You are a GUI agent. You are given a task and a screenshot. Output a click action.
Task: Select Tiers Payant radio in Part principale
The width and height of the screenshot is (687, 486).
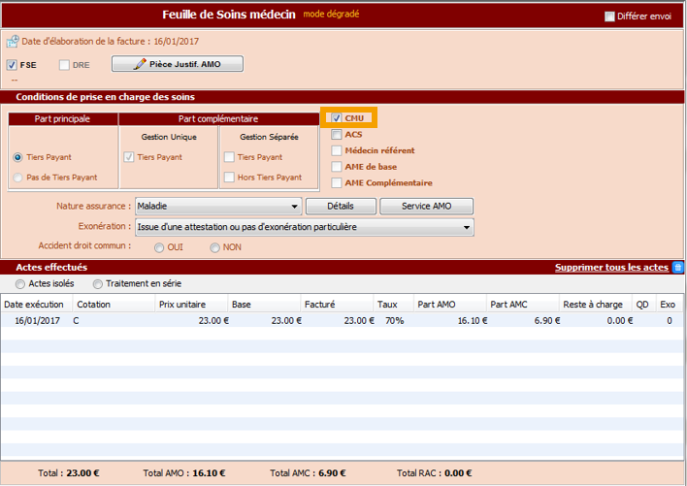click(x=17, y=157)
